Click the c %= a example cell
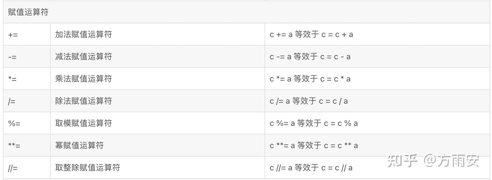This screenshot has height=180, width=492. click(314, 123)
